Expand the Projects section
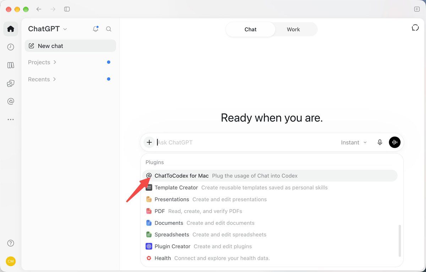 pos(42,62)
